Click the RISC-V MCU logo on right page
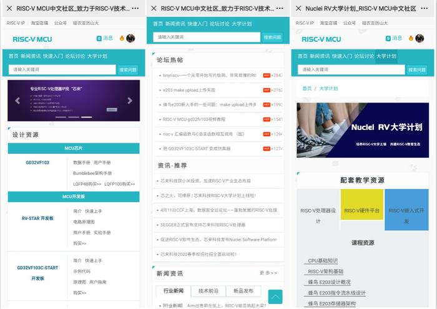This screenshot has width=437, height=309. pyautogui.click(x=322, y=39)
